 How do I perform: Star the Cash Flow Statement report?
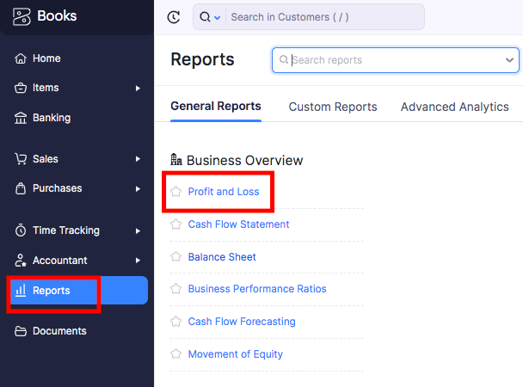pyautogui.click(x=175, y=224)
